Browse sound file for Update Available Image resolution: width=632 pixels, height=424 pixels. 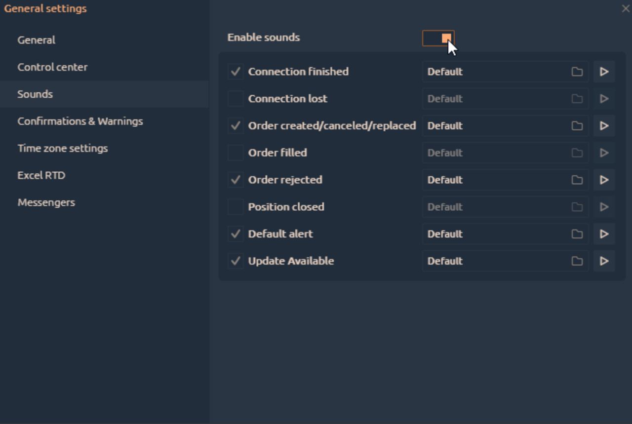click(577, 261)
